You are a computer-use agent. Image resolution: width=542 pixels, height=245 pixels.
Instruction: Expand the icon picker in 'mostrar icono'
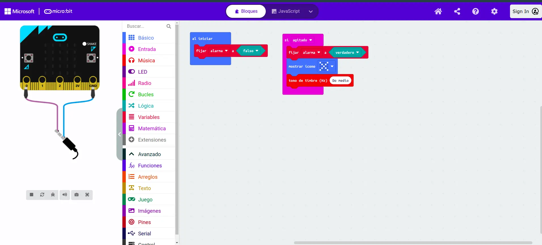click(x=332, y=67)
